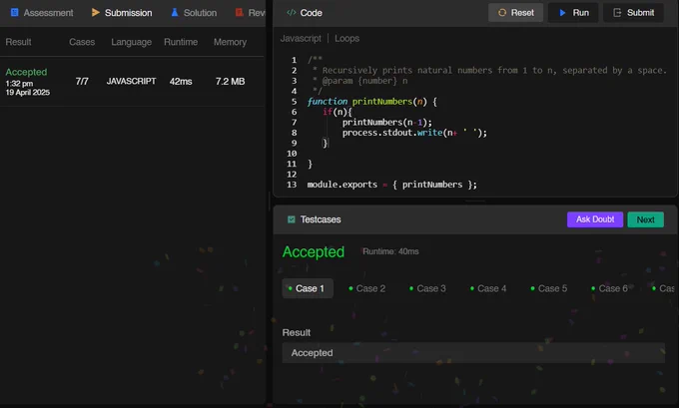679x408 pixels.
Task: Click the Memory column header
Action: [x=230, y=42]
